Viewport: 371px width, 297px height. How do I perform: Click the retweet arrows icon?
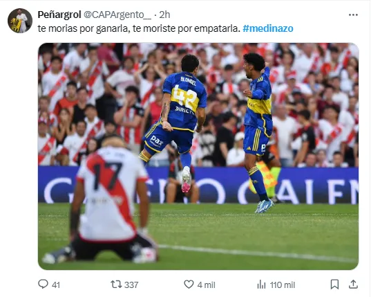point(116,285)
